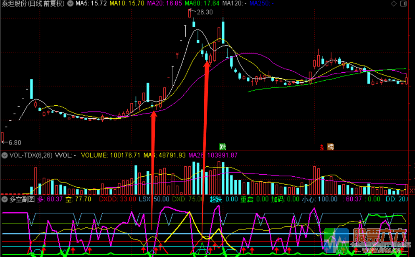
Task: Click the 榜 marker icon below chart
Action: (330, 147)
